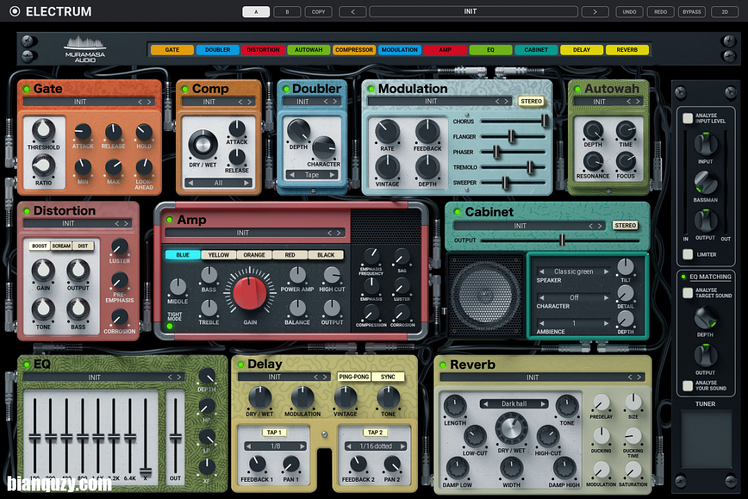Switch to preset slot B
The width and height of the screenshot is (748, 499).
click(287, 12)
